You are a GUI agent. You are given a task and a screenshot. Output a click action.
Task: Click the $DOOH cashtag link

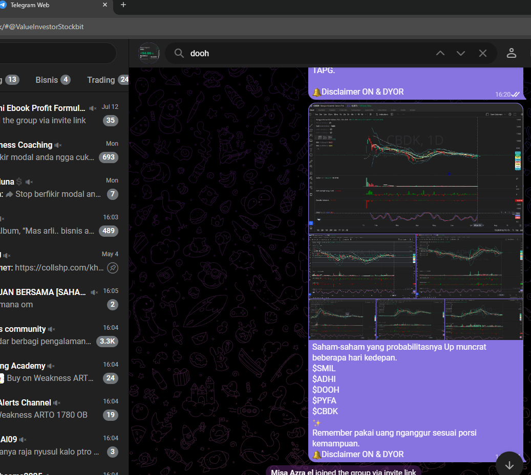click(x=326, y=390)
